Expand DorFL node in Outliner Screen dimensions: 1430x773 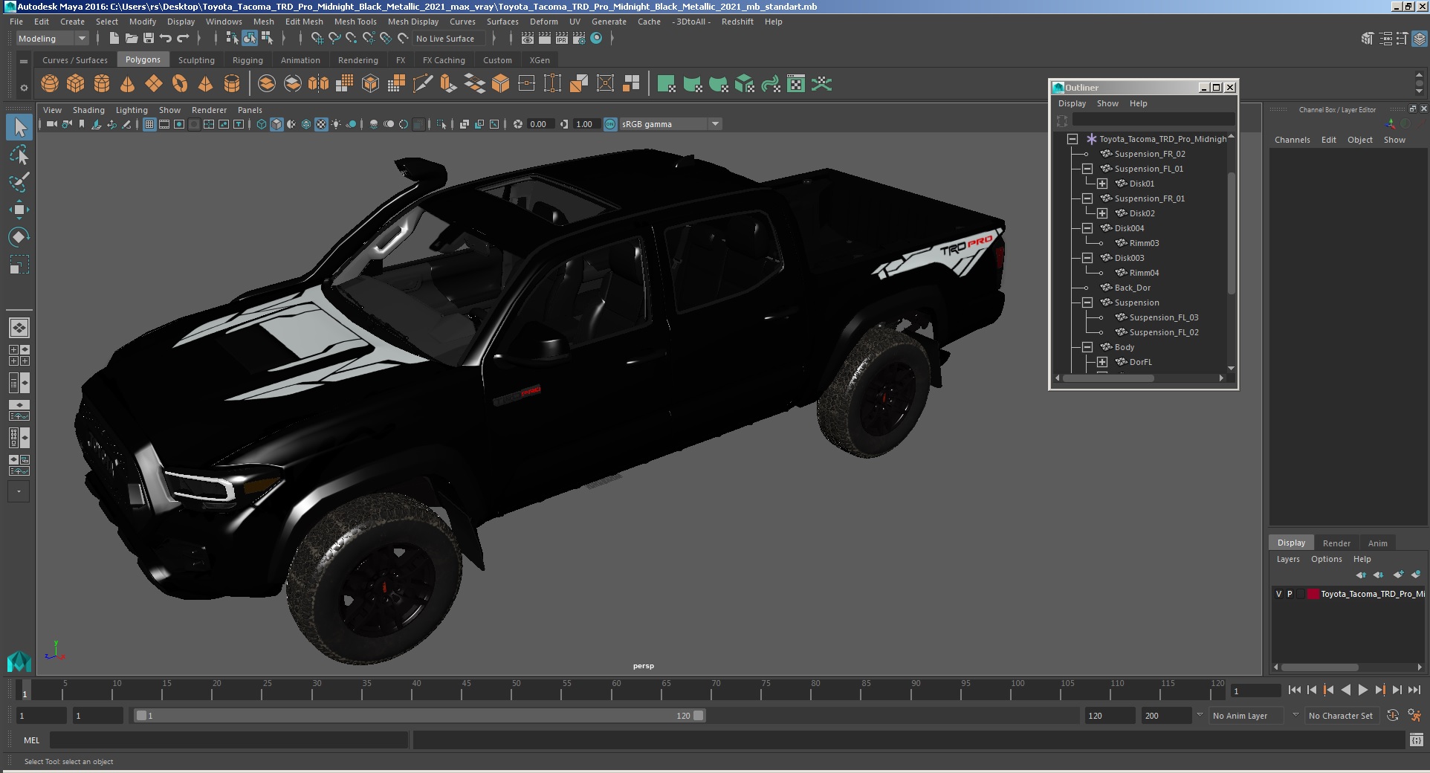pos(1102,362)
